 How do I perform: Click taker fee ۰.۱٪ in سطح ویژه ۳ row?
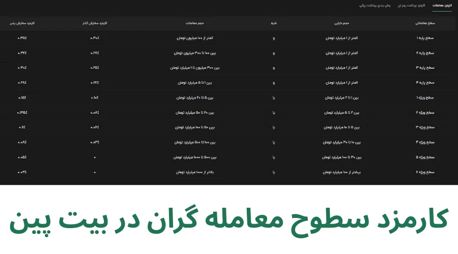22,127
